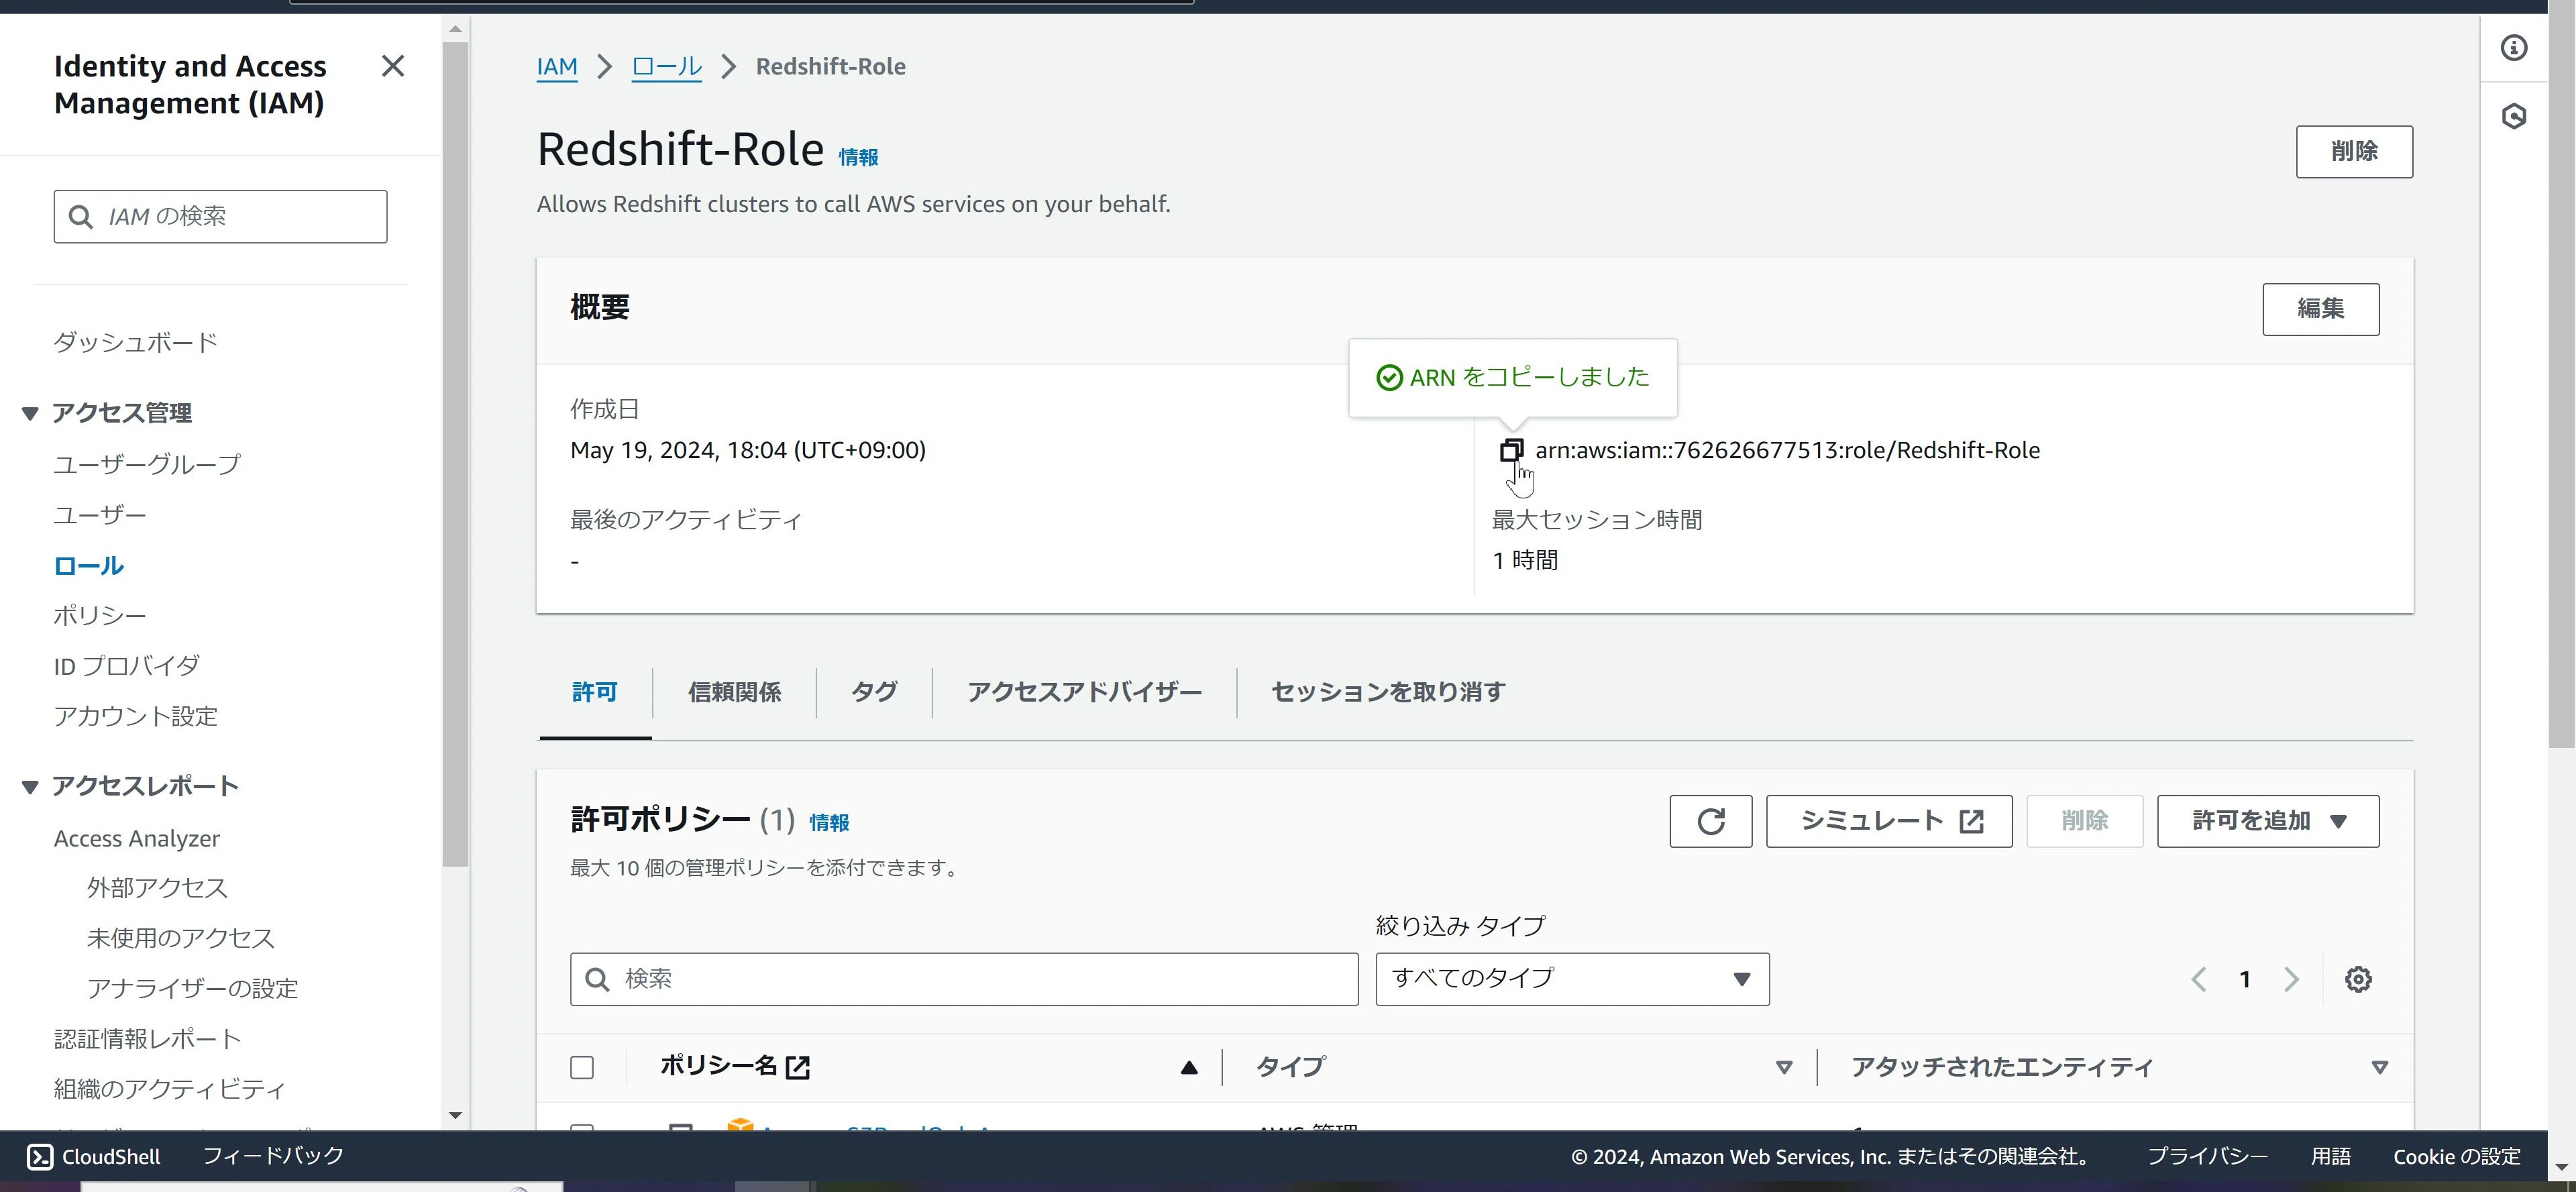
Task: Close the IAM navigation panel
Action: tap(393, 66)
